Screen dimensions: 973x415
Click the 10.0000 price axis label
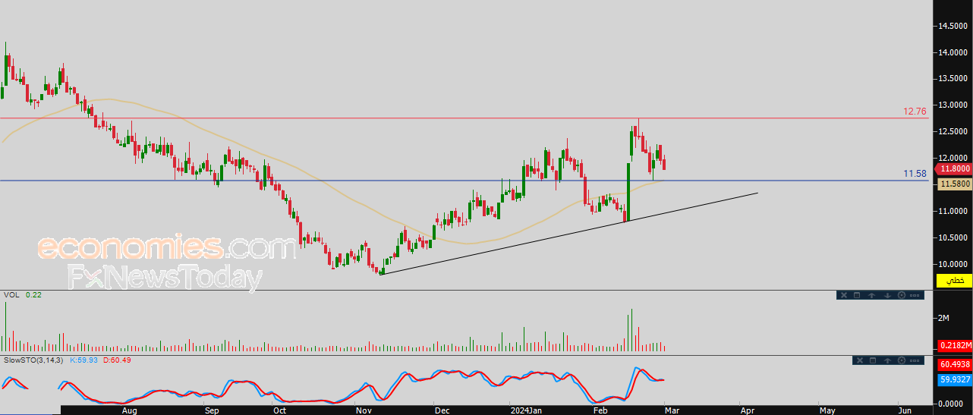point(953,265)
